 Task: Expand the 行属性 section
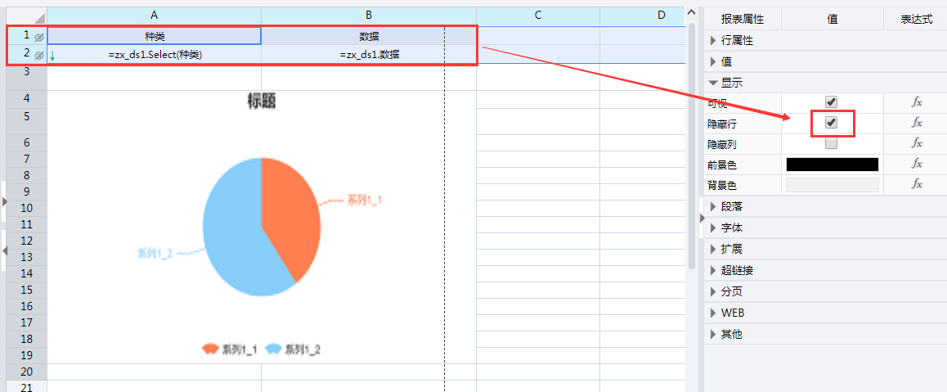pos(713,40)
